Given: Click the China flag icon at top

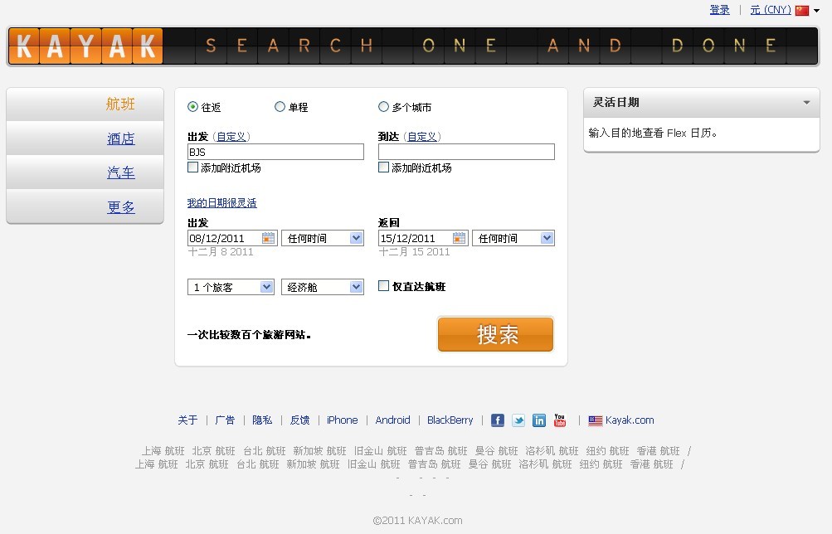Looking at the screenshot, I should pos(802,11).
